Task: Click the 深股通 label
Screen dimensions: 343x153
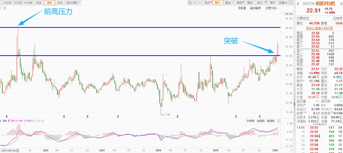Action: (242, 8)
